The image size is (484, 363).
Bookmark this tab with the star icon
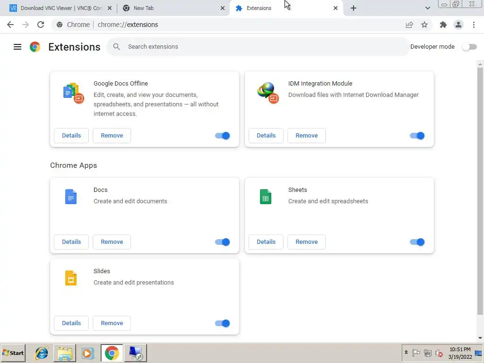tap(424, 25)
